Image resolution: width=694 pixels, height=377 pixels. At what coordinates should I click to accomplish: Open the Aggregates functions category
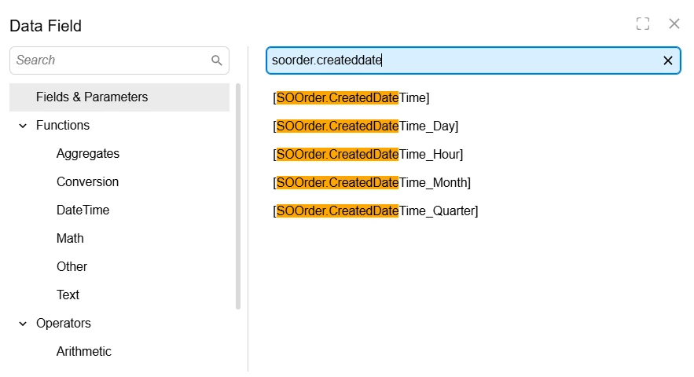[x=88, y=153]
